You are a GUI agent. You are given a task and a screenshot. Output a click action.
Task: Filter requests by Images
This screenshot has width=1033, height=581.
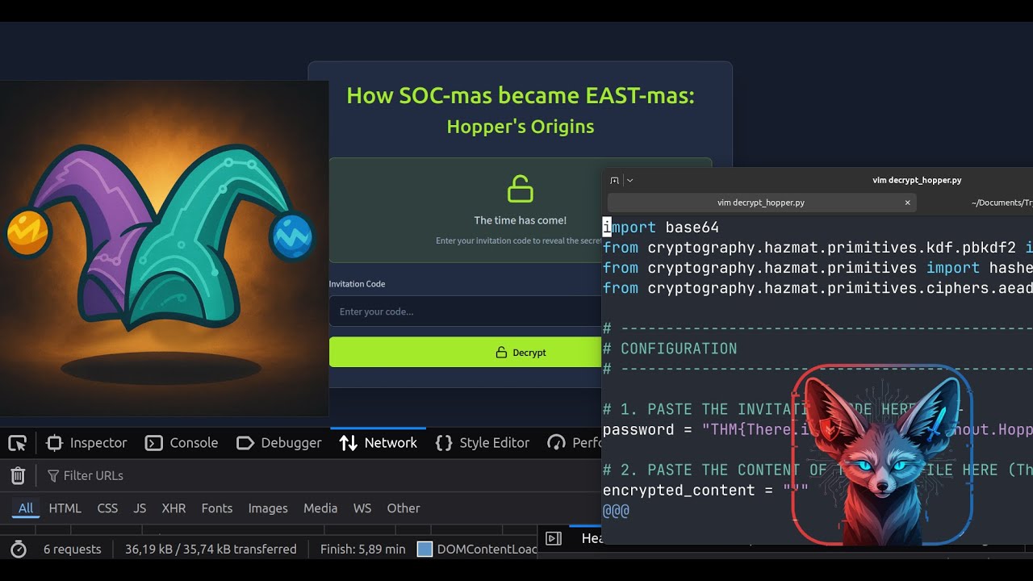coord(268,508)
